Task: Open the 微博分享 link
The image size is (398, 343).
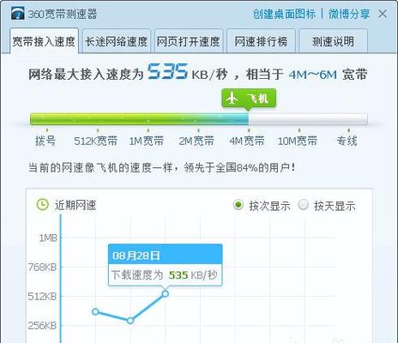Action: [x=349, y=14]
